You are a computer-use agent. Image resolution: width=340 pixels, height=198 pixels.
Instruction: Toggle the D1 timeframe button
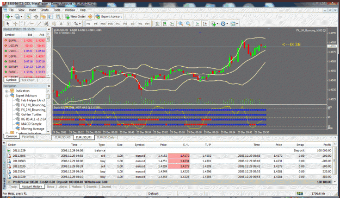point(133,24)
